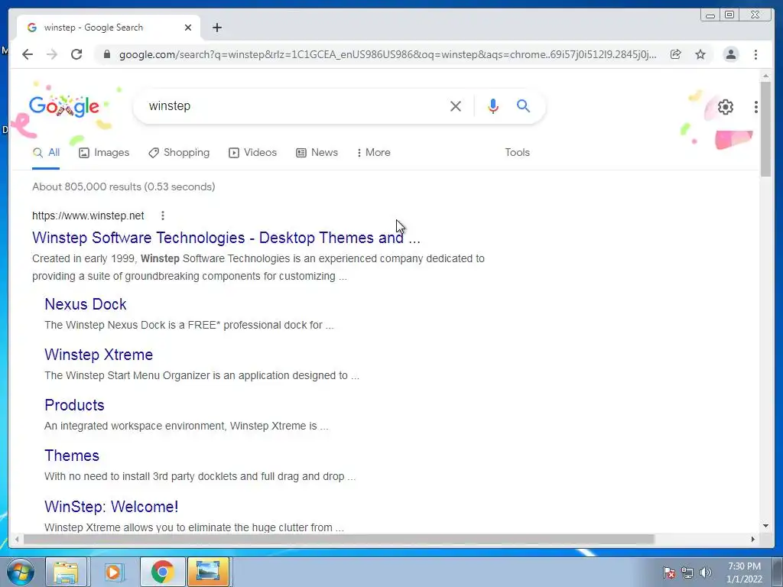This screenshot has height=587, width=783.
Task: Open the Products sitelink
Action: click(x=74, y=405)
